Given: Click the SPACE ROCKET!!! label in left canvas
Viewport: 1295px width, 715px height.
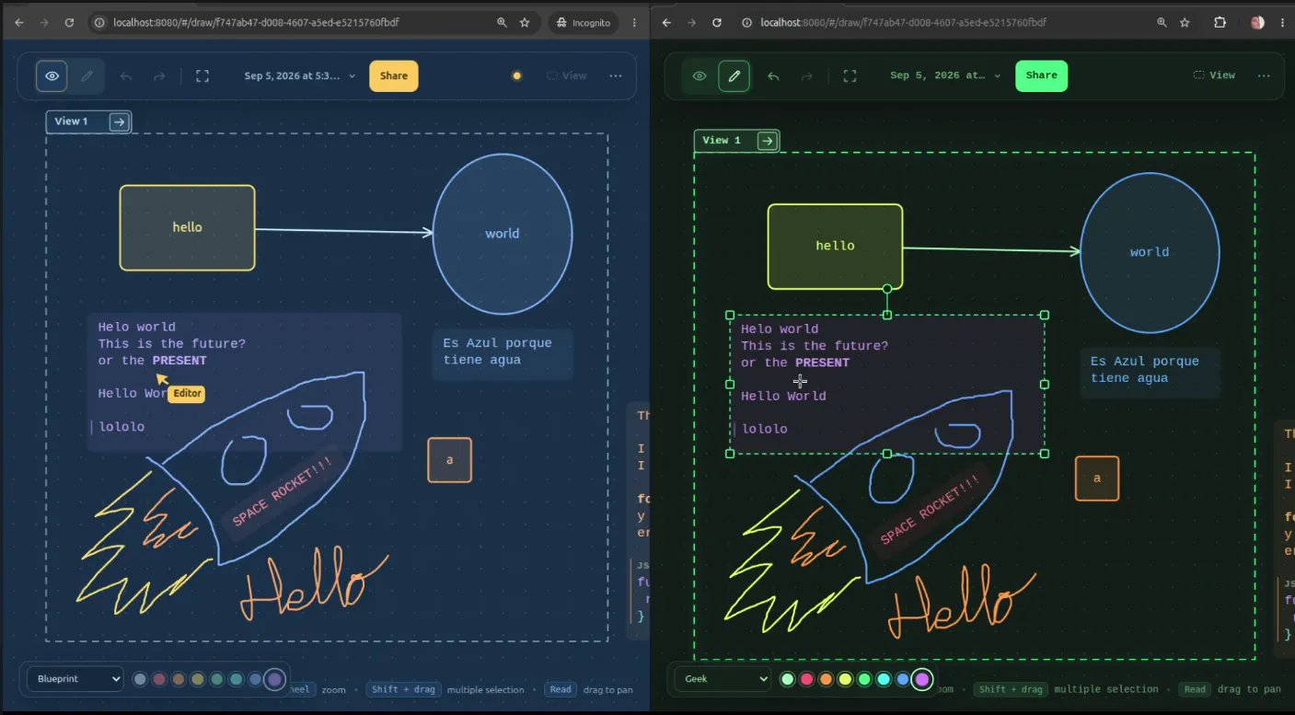Looking at the screenshot, I should click(283, 493).
